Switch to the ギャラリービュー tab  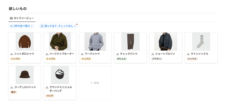pos(22,18)
